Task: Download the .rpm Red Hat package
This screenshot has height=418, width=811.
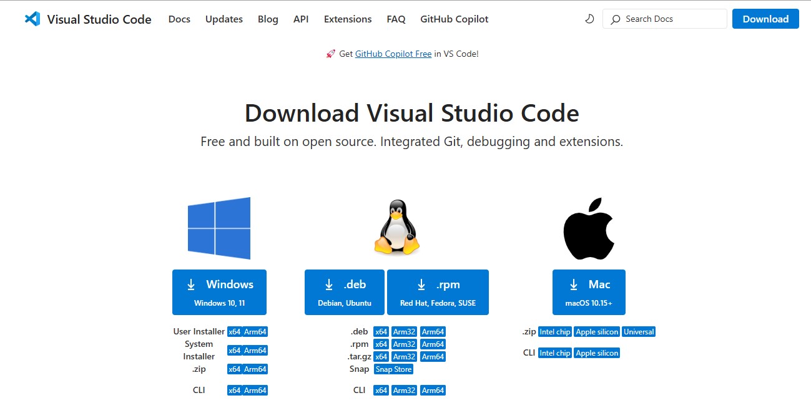Action: 438,292
